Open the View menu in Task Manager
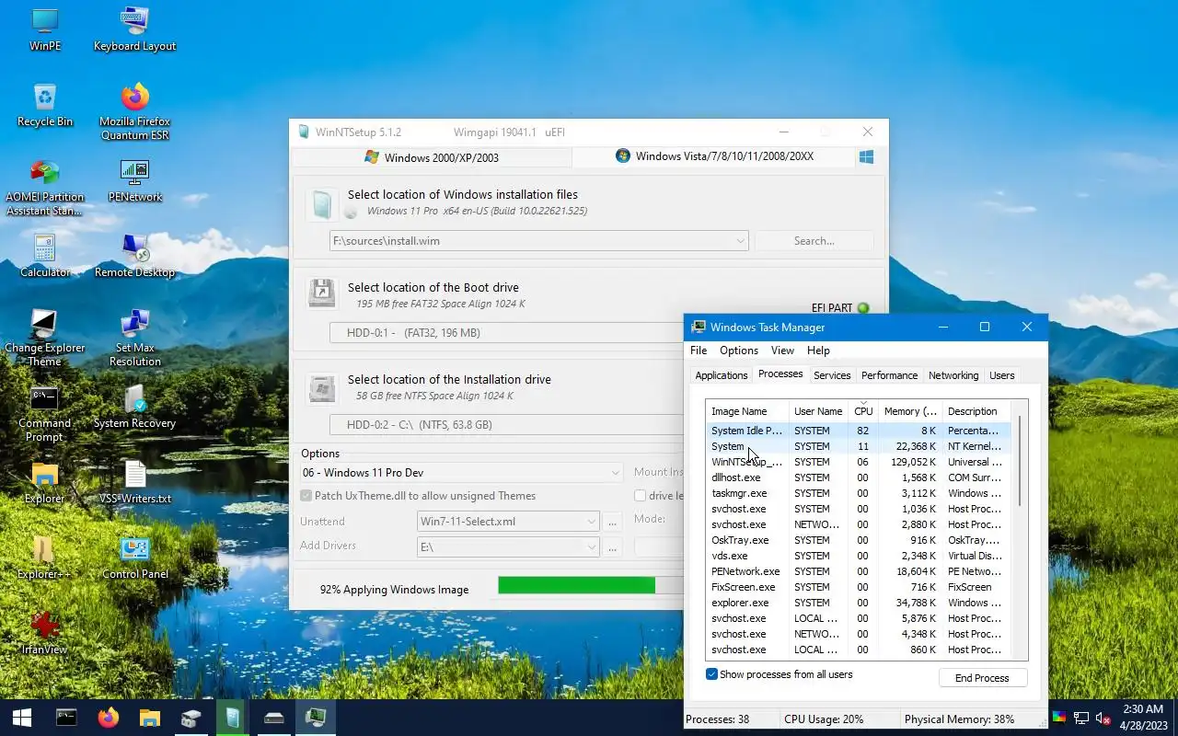 (782, 351)
